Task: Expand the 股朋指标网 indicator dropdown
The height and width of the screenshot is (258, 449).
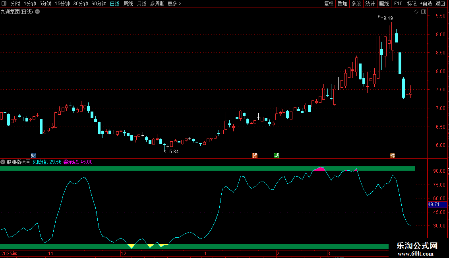Action: pos(3,162)
